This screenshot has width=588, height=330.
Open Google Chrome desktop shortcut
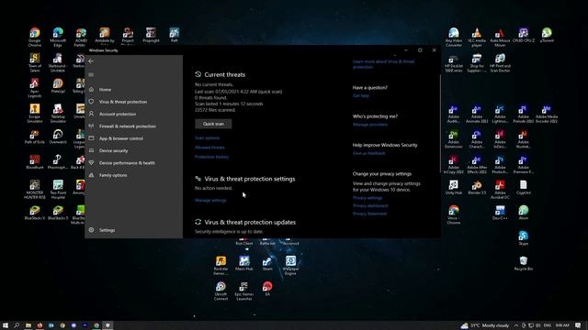35,37
